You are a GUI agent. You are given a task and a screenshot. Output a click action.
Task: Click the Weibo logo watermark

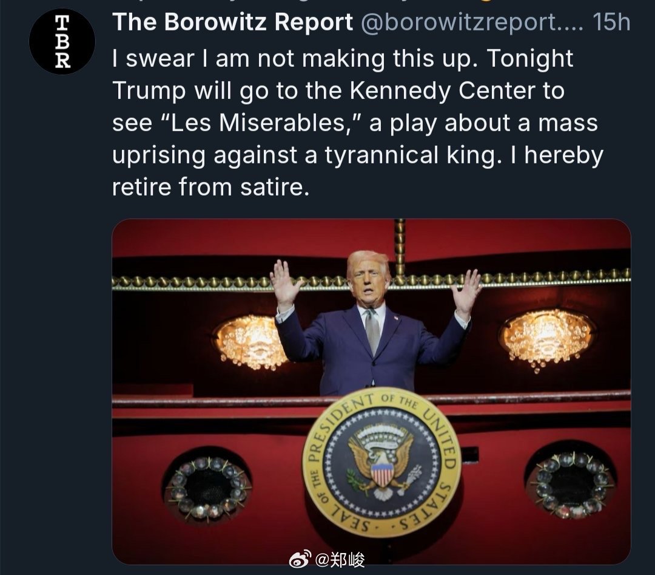click(x=300, y=559)
